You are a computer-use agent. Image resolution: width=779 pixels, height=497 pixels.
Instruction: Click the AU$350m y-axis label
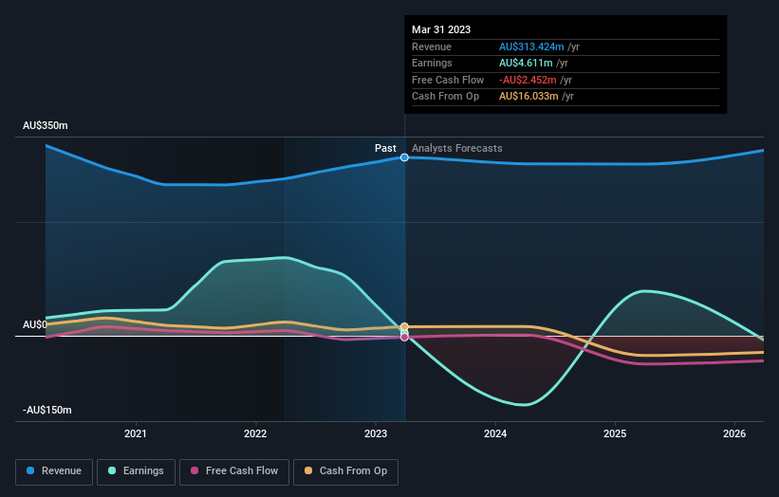tap(46, 125)
